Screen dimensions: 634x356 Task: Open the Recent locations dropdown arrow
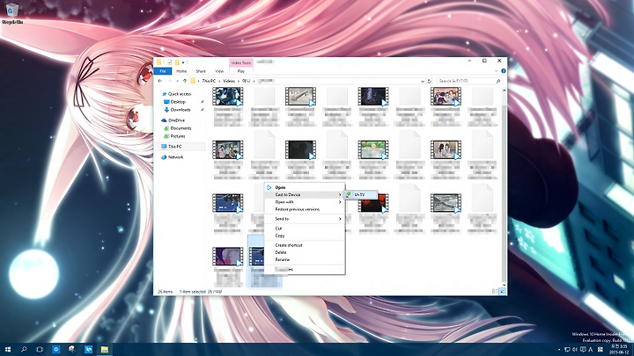pyautogui.click(x=177, y=81)
